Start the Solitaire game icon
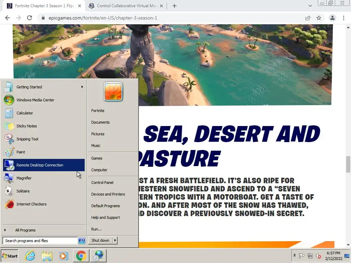The image size is (351, 263). [9, 191]
